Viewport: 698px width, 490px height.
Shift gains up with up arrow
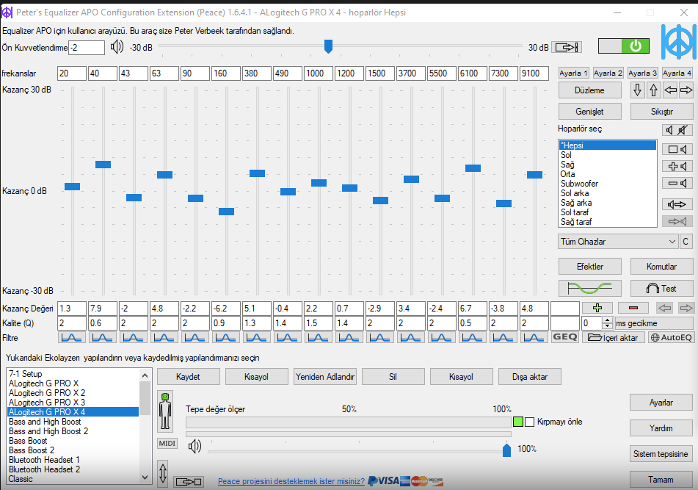click(653, 90)
